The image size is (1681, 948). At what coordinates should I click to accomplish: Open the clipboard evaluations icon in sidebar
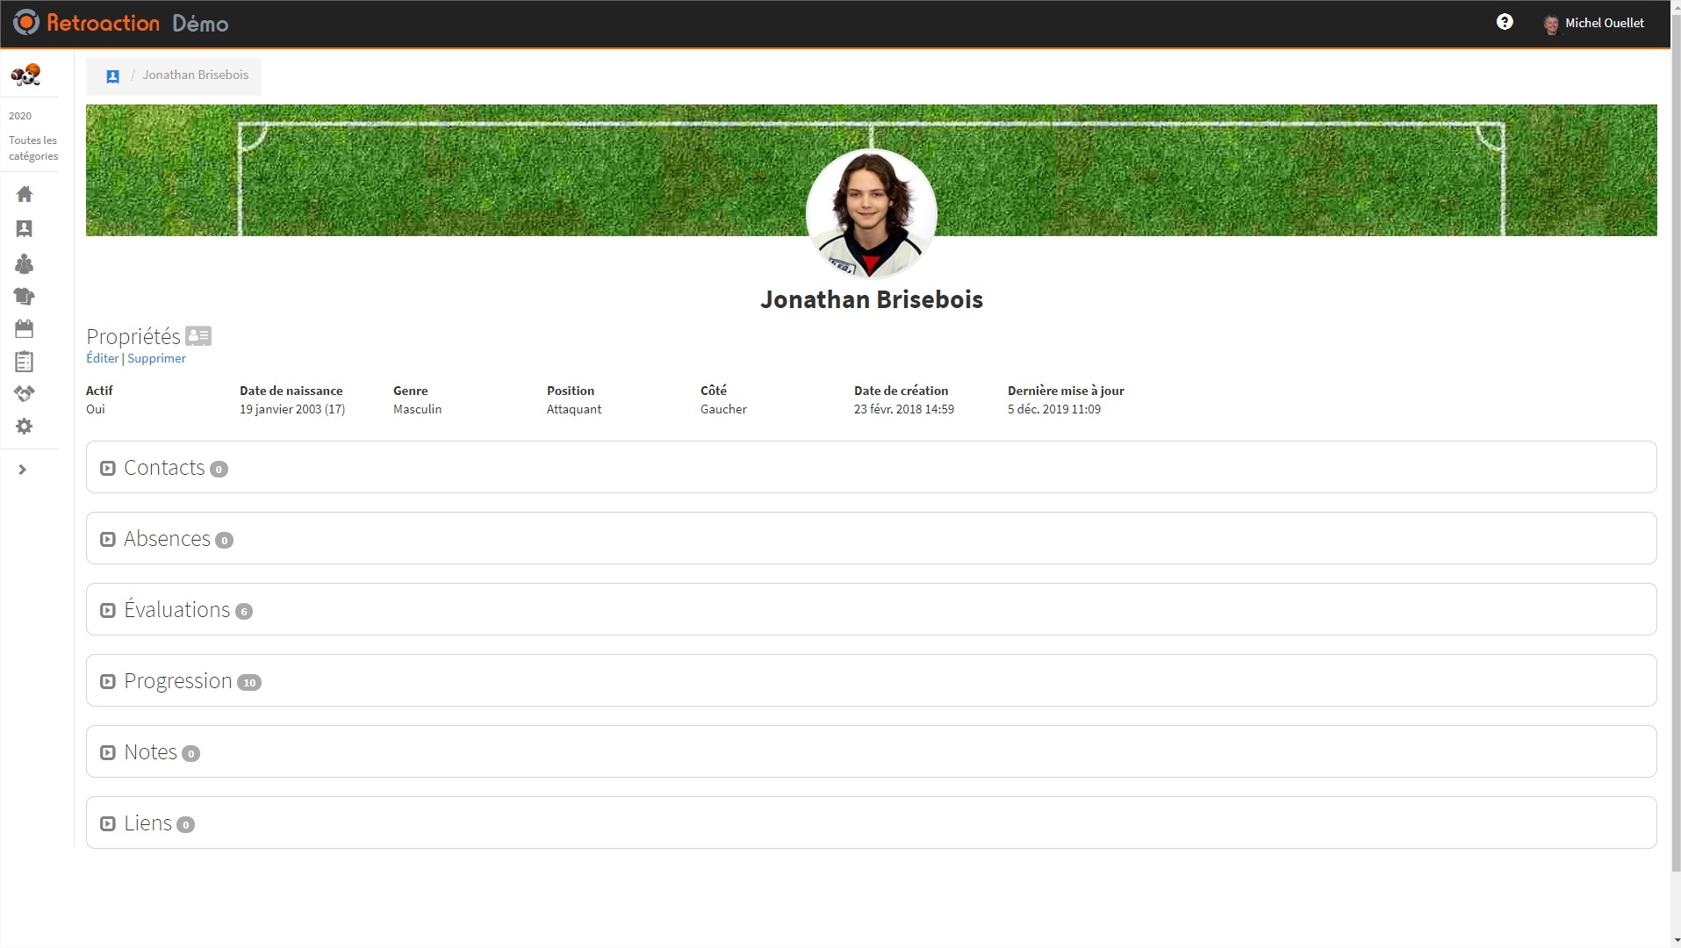tap(25, 362)
